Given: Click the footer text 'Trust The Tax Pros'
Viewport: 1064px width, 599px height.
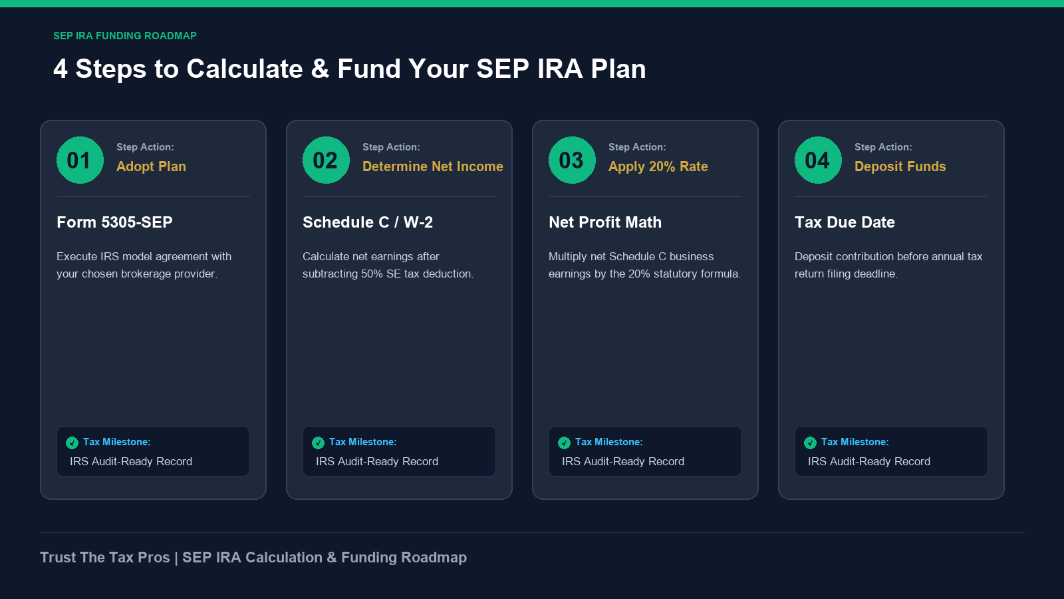Looking at the screenshot, I should 105,558.
